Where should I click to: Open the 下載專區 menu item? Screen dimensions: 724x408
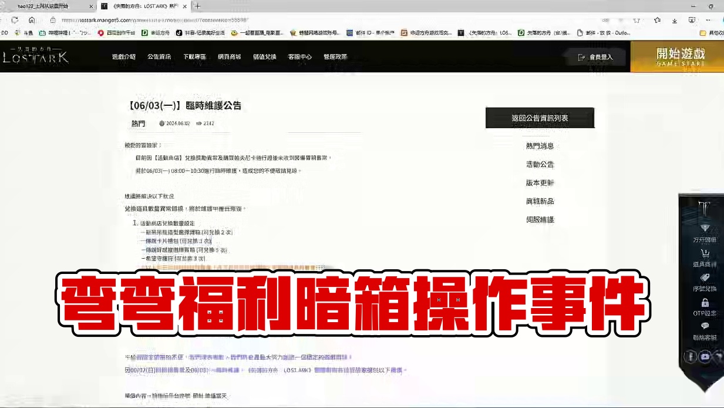[196, 56]
